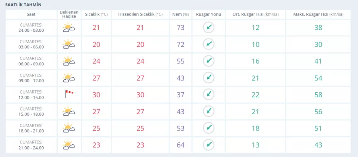
Task: Click the temperature value 30
Action: click(x=96, y=95)
